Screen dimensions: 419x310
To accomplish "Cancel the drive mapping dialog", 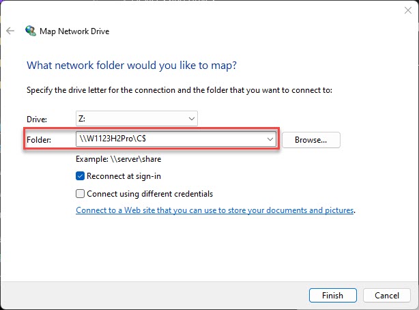I will pyautogui.click(x=387, y=295).
